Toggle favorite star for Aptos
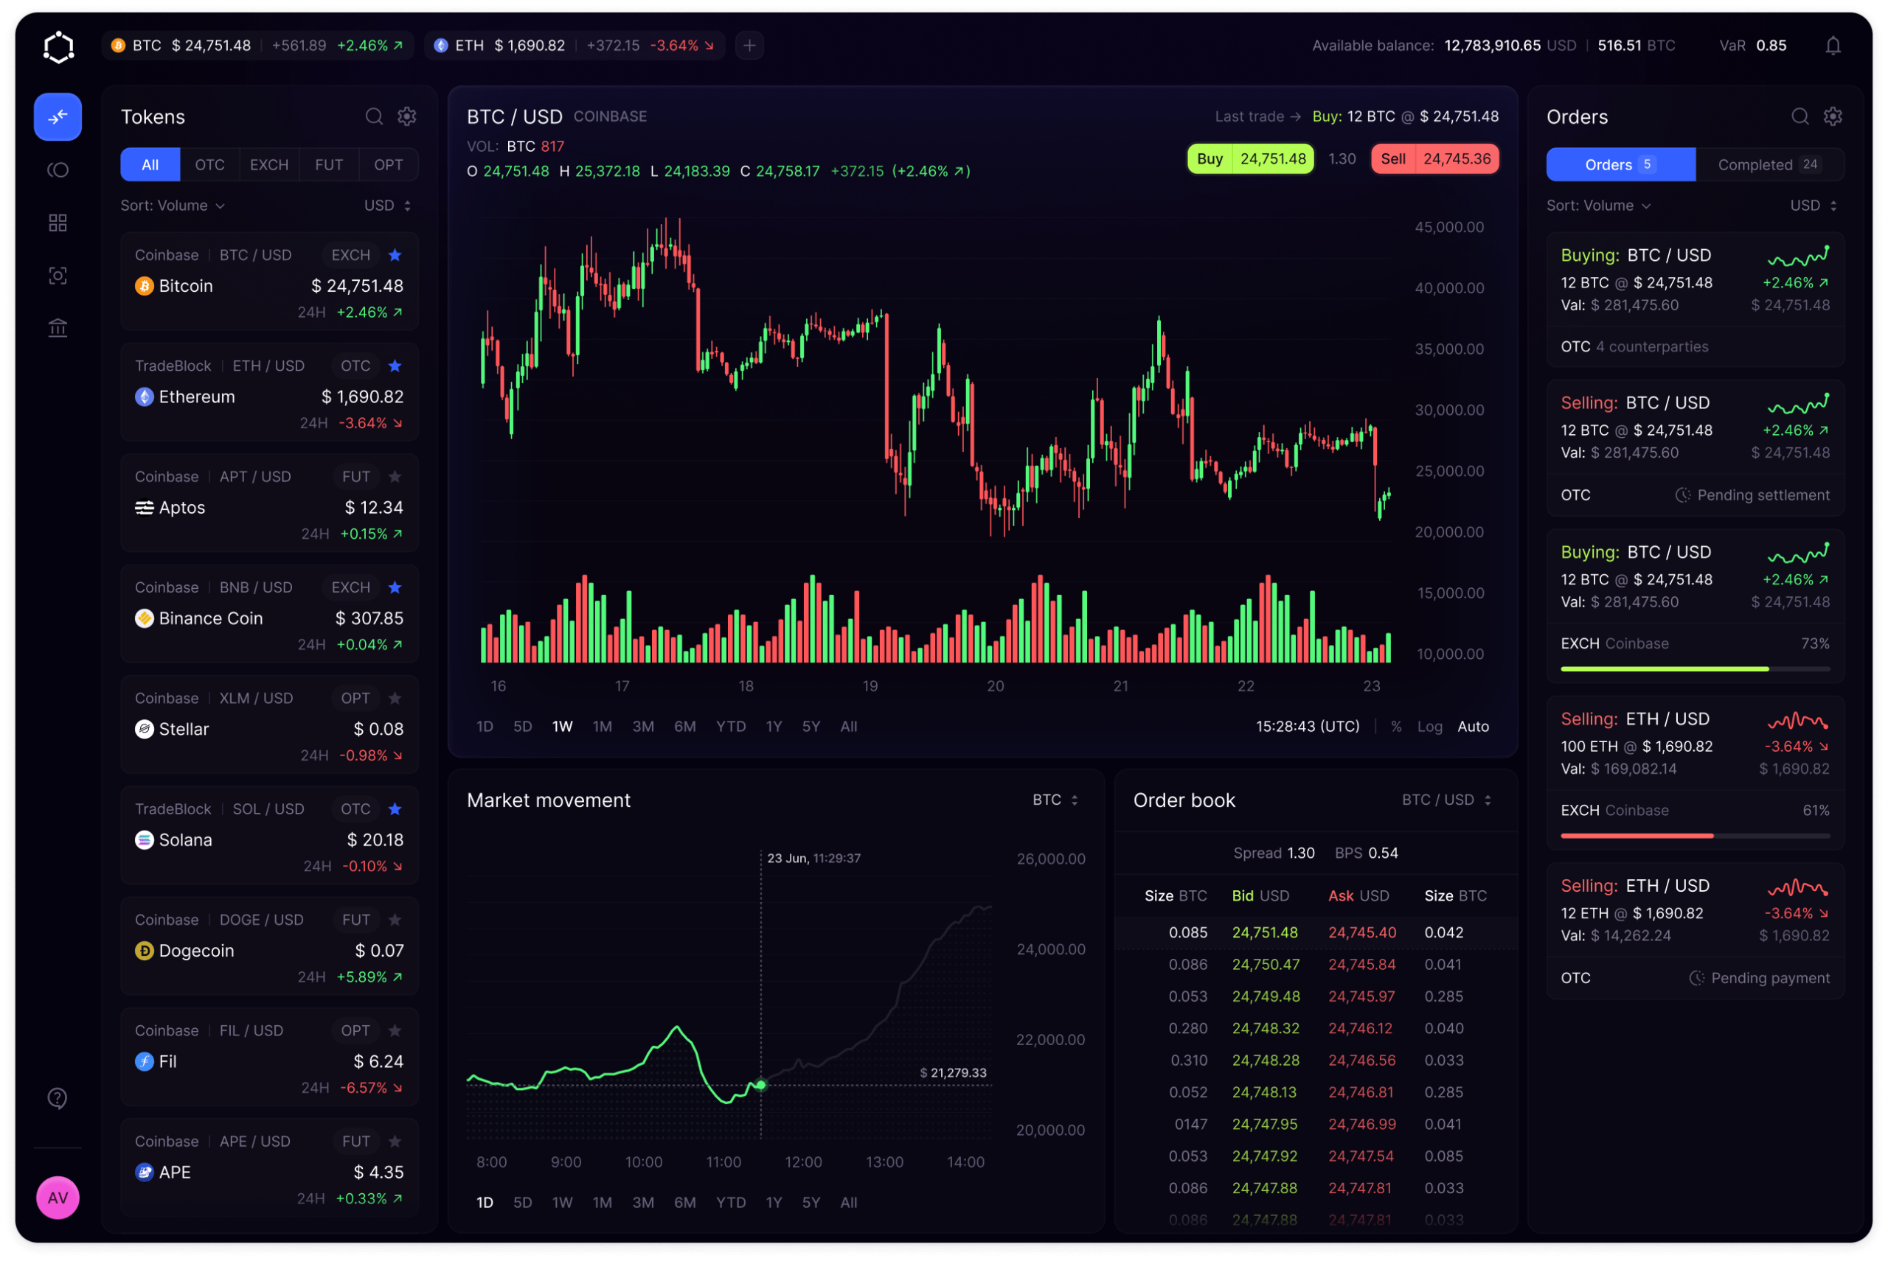This screenshot has width=1888, height=1261. (395, 477)
